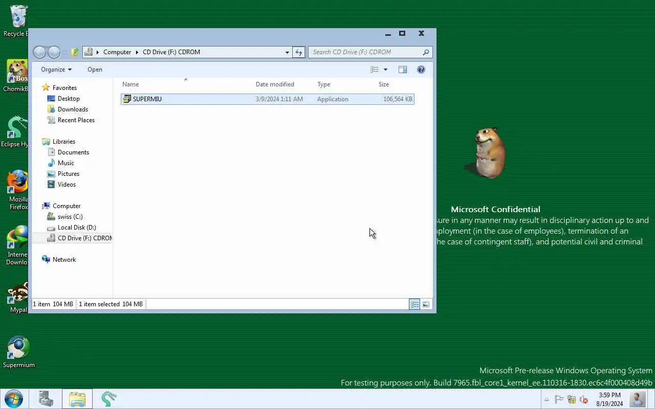Click the Computer breadcrumb in the address bar
This screenshot has height=409, width=655.
tap(117, 52)
